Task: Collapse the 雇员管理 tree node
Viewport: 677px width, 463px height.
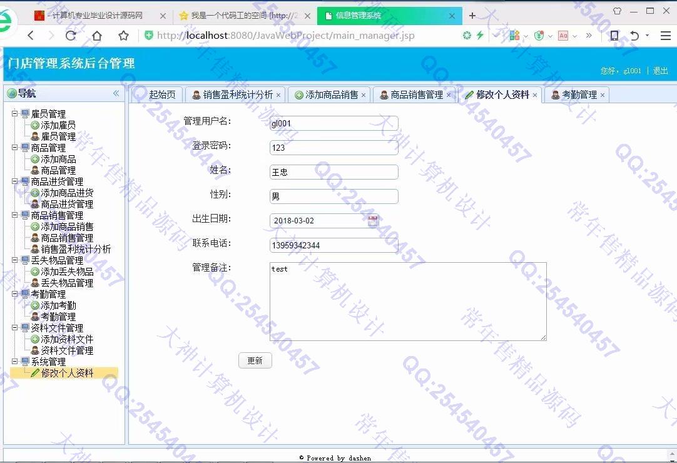Action: [14, 114]
